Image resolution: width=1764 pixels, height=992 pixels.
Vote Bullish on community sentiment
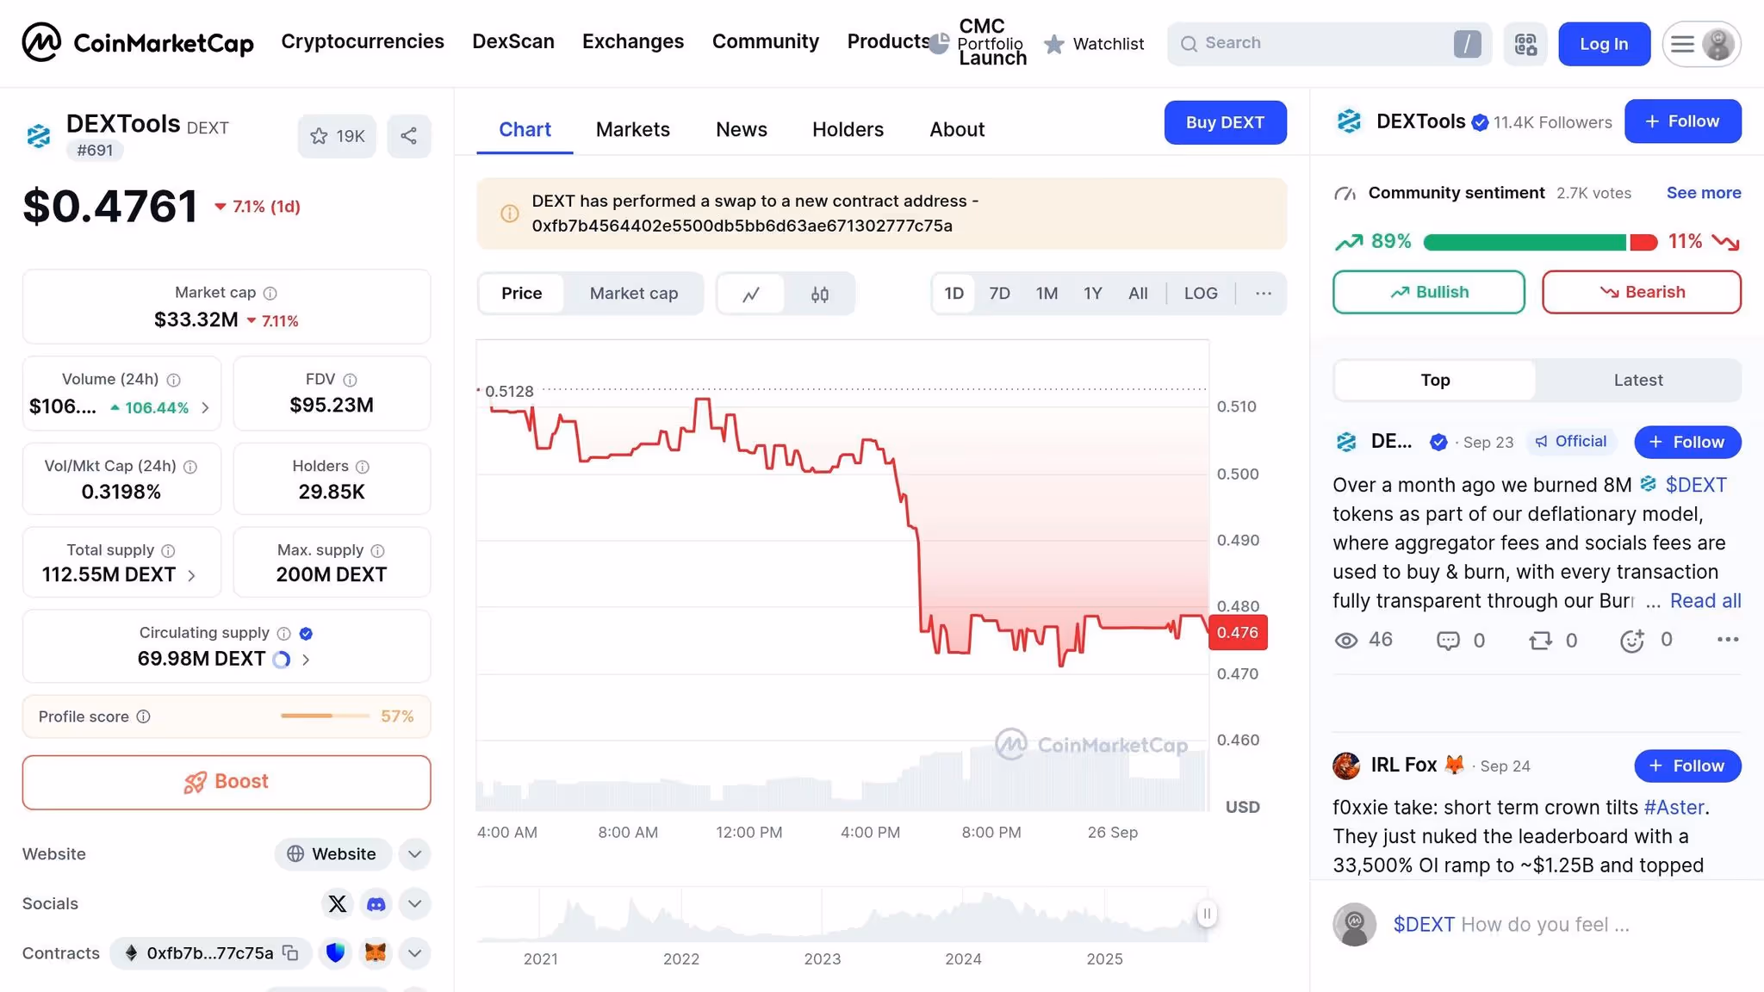(x=1428, y=291)
